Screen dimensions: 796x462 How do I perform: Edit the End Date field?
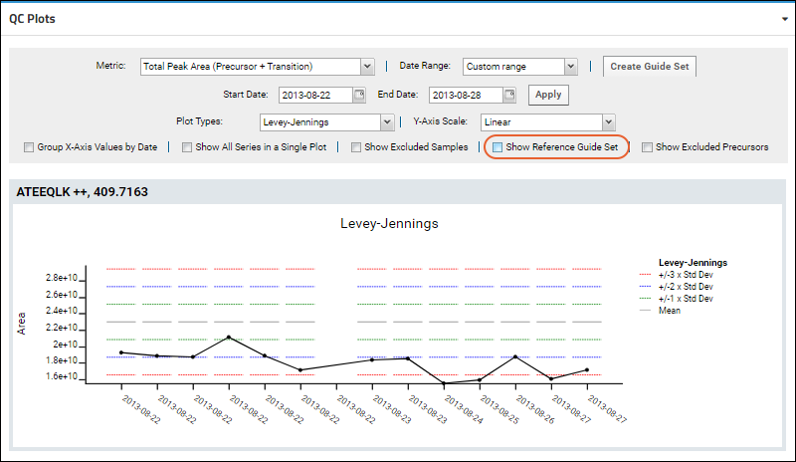pyautogui.click(x=466, y=95)
